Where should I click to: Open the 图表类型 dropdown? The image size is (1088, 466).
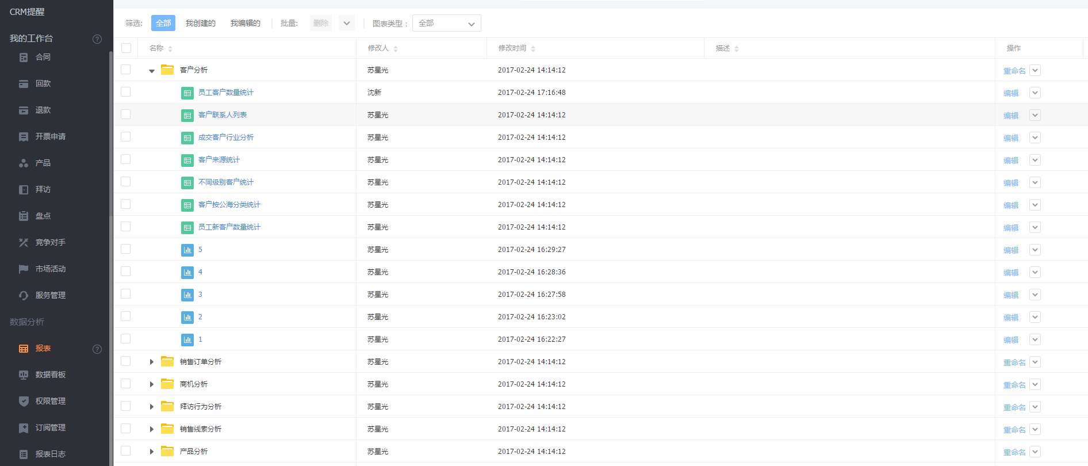tap(446, 24)
